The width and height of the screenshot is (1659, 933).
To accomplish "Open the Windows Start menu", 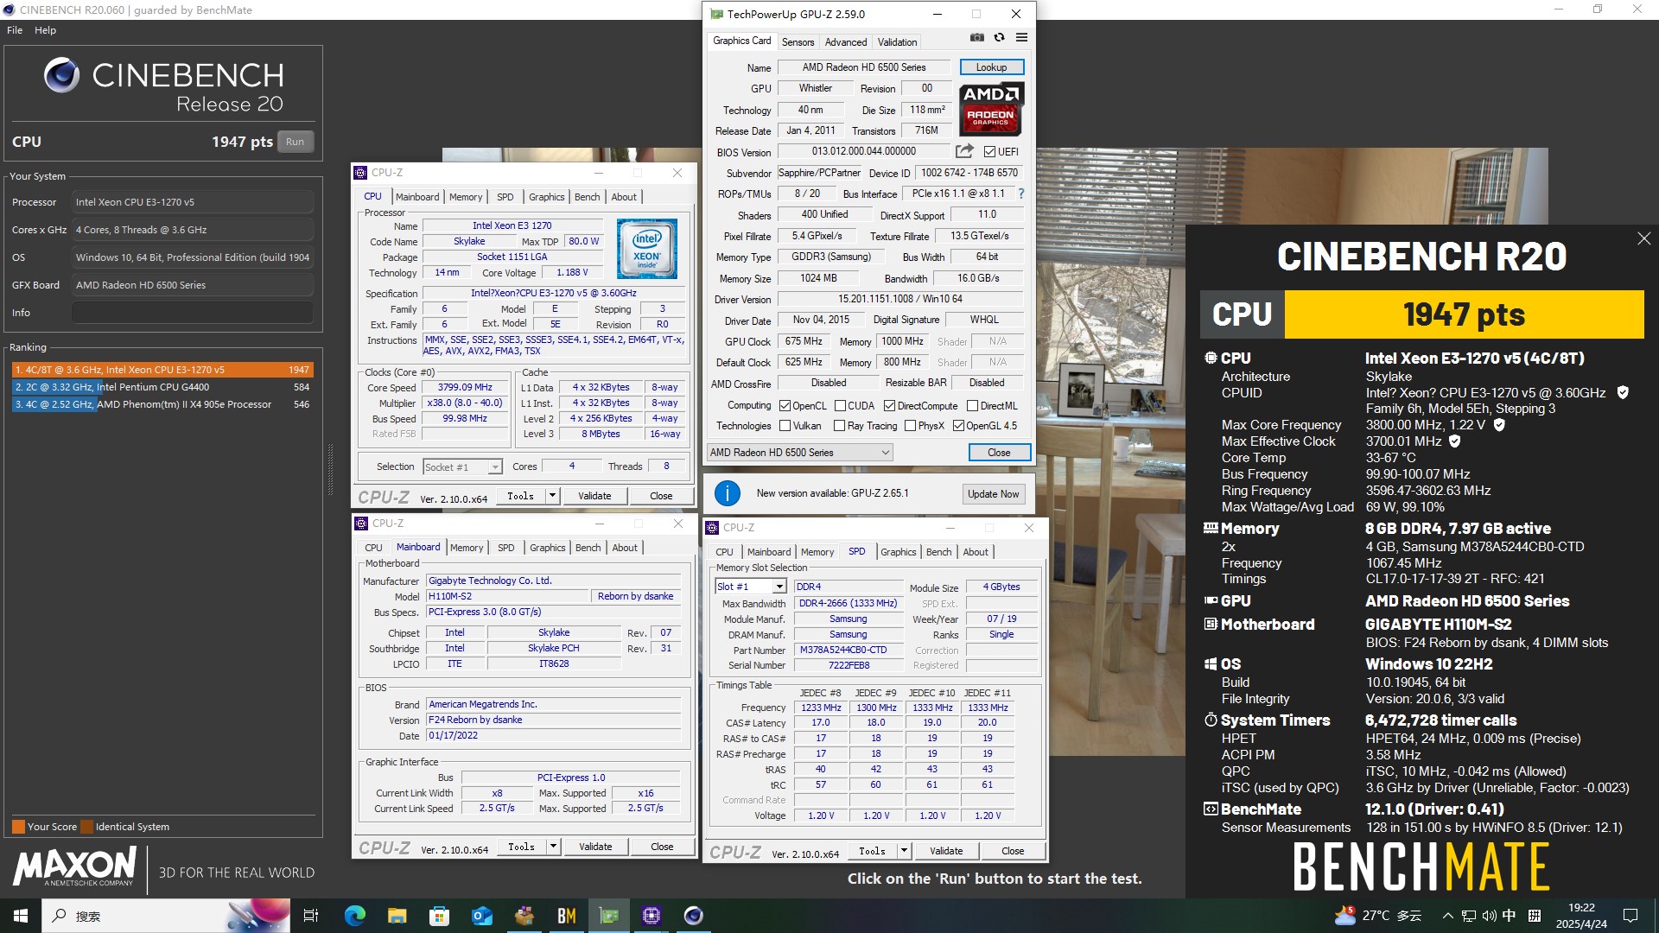I will click(x=21, y=916).
